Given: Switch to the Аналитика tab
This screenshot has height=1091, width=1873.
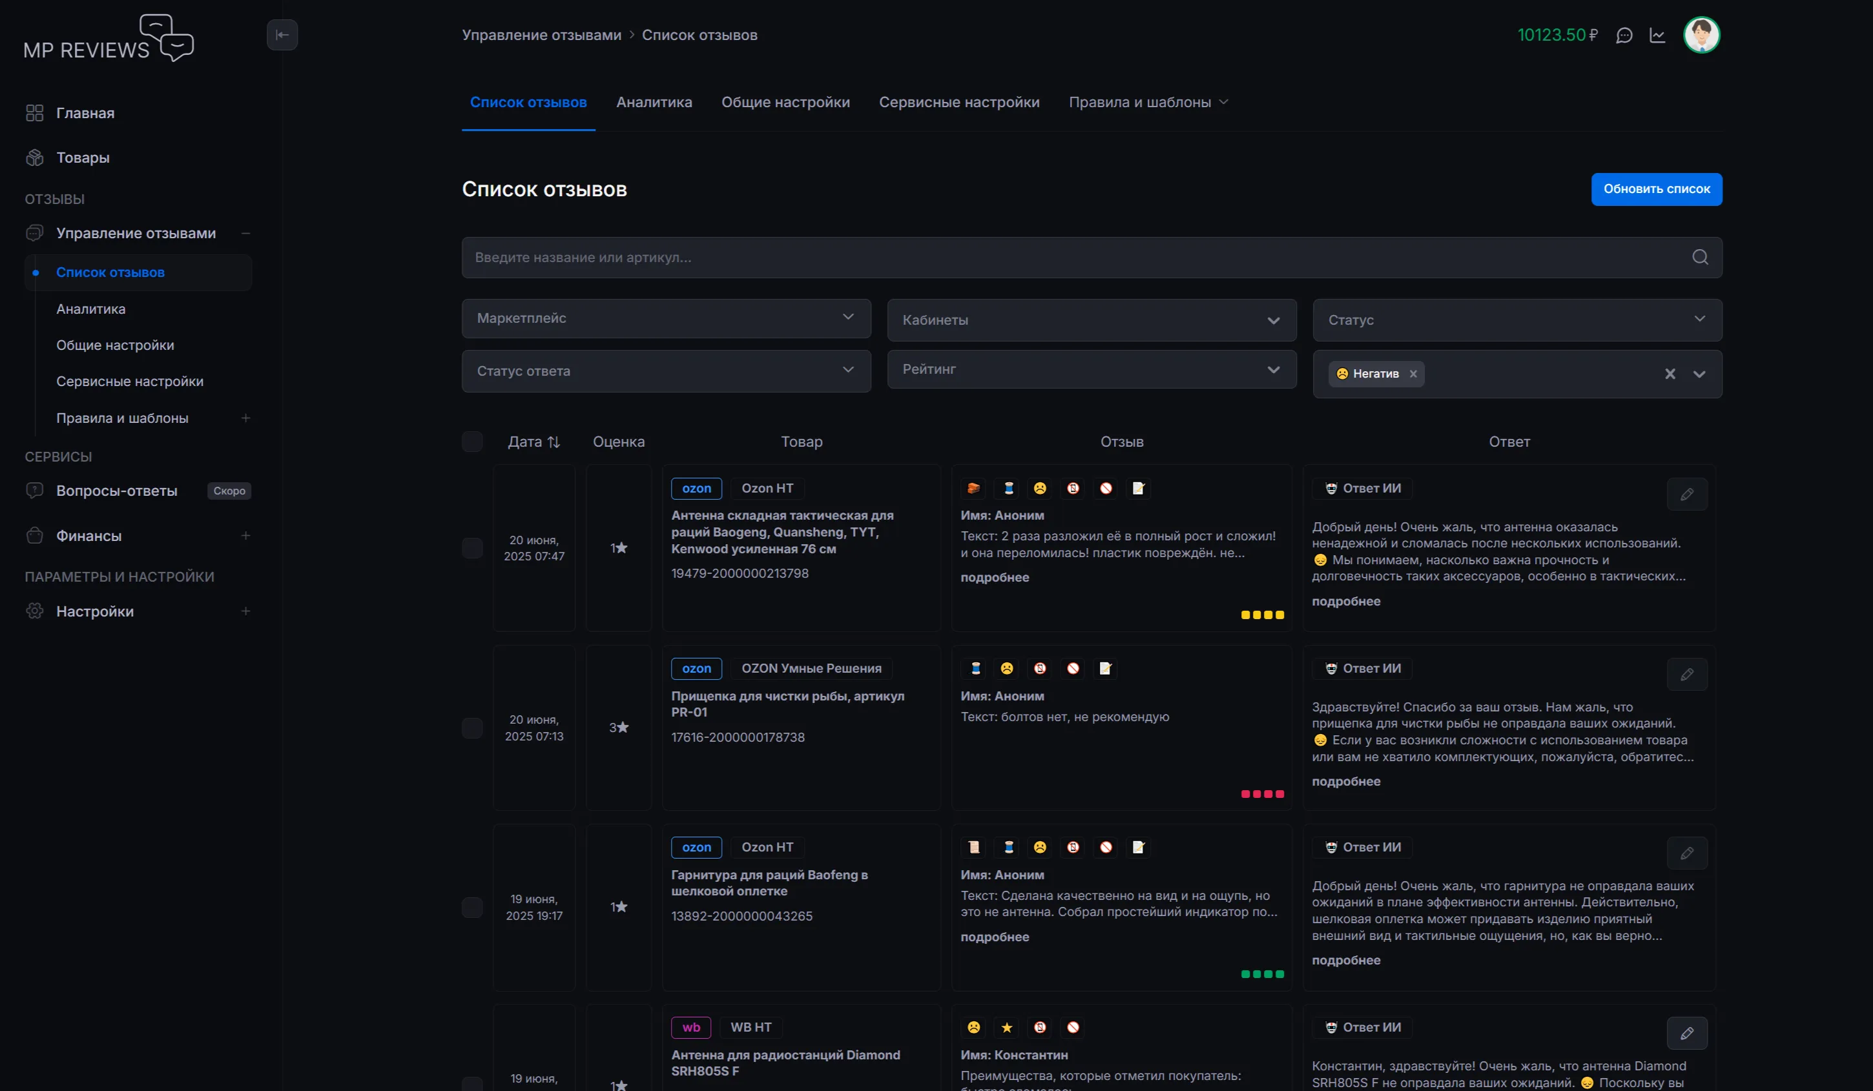Looking at the screenshot, I should pyautogui.click(x=654, y=102).
